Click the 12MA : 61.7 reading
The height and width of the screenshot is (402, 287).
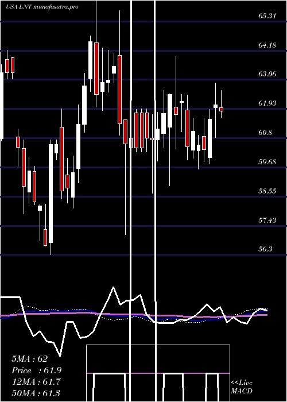click(36, 382)
